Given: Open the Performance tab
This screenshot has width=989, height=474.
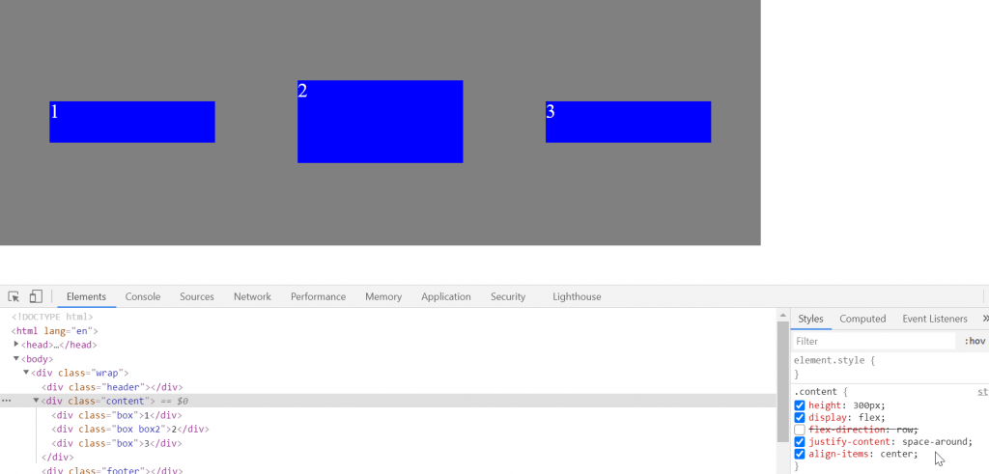Looking at the screenshot, I should click(x=318, y=296).
